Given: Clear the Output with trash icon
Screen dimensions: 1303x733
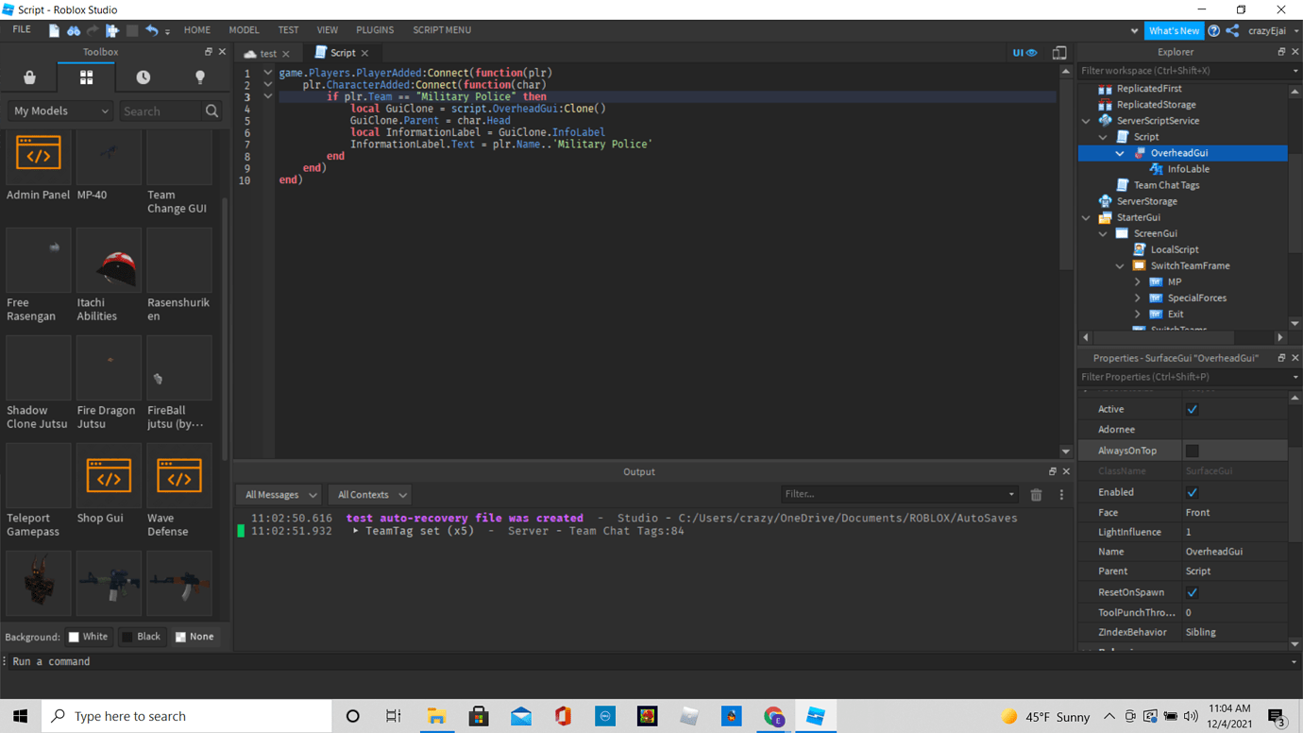Looking at the screenshot, I should pos(1036,495).
